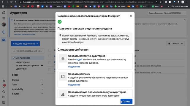Screen dimensions: 190x106
Task: Click browser home button
Action: [15, 2]
